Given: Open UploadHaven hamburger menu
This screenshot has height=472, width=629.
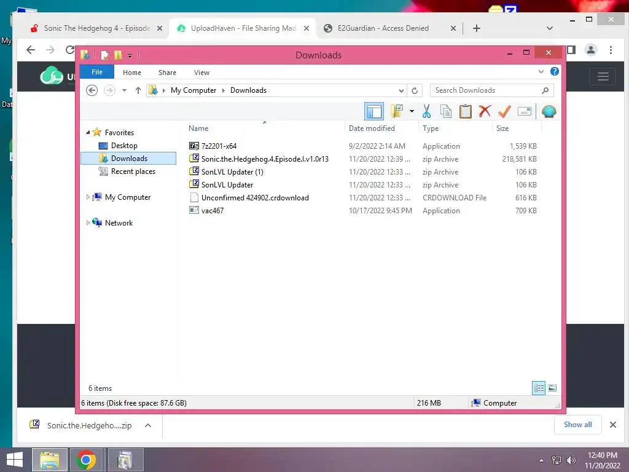Looking at the screenshot, I should click(x=603, y=76).
